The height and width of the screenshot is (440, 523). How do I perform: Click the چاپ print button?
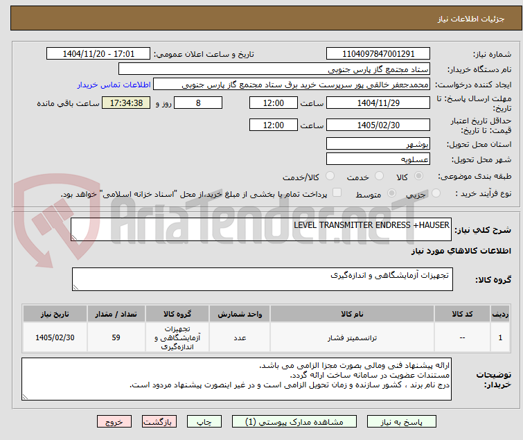coord(204,422)
